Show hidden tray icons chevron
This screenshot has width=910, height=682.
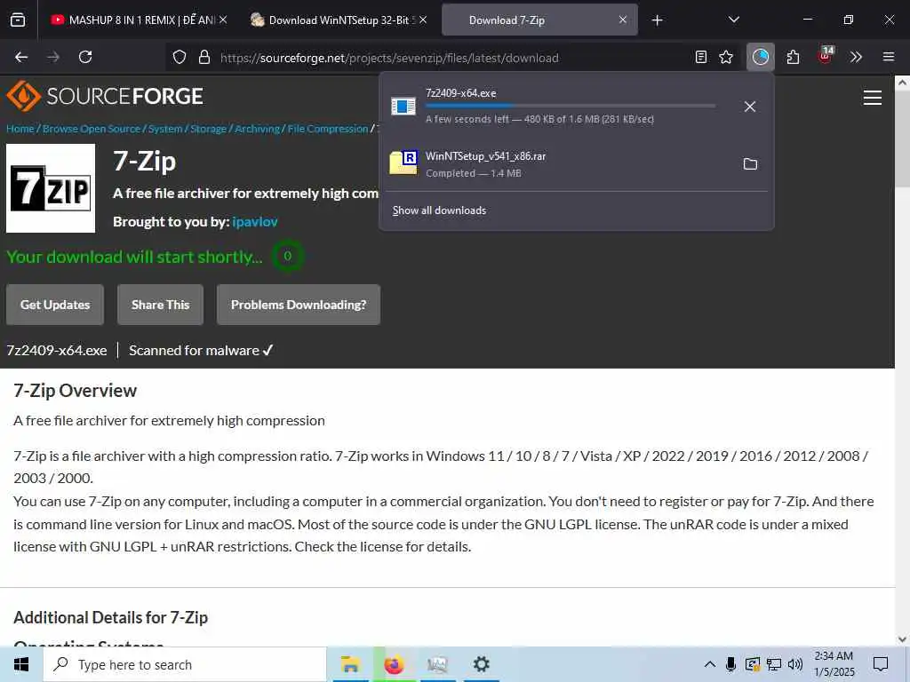point(710,664)
